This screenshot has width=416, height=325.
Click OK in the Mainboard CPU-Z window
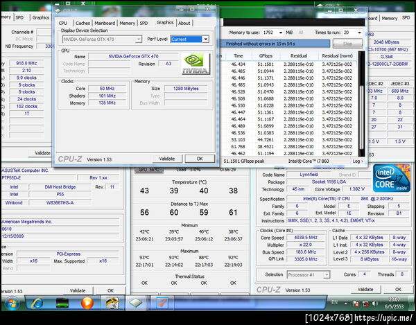111,290
